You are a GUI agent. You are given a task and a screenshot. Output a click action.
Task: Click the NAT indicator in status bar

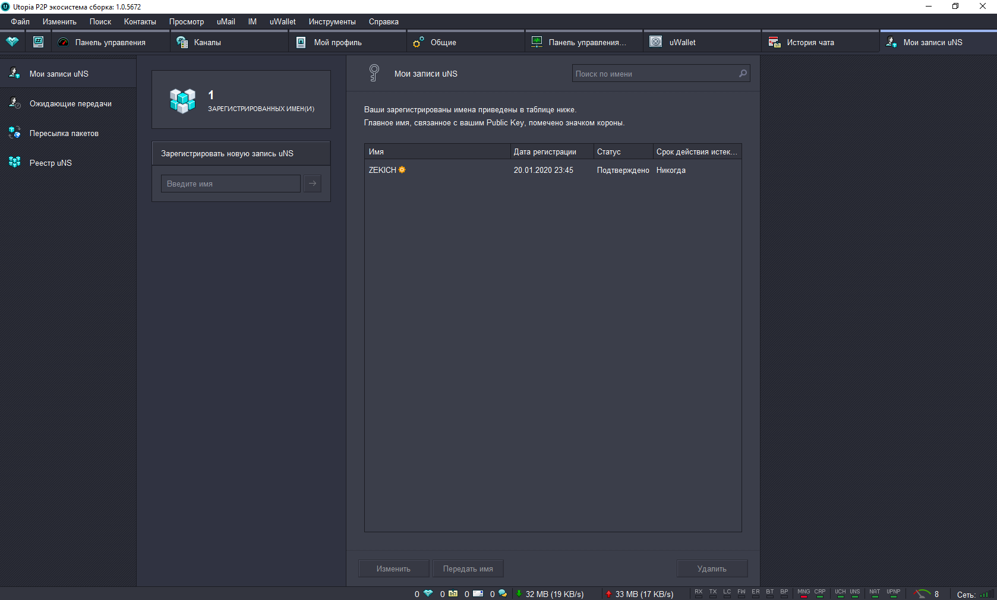pos(875,593)
